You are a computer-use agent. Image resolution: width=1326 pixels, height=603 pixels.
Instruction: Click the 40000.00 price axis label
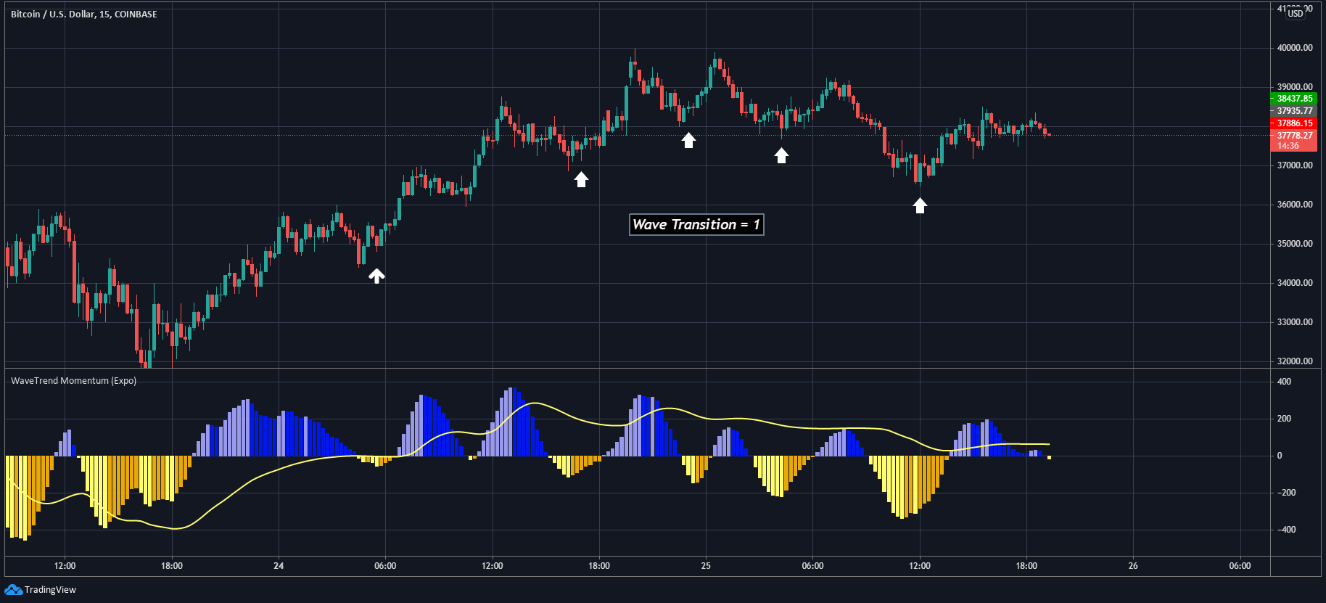coord(1295,48)
